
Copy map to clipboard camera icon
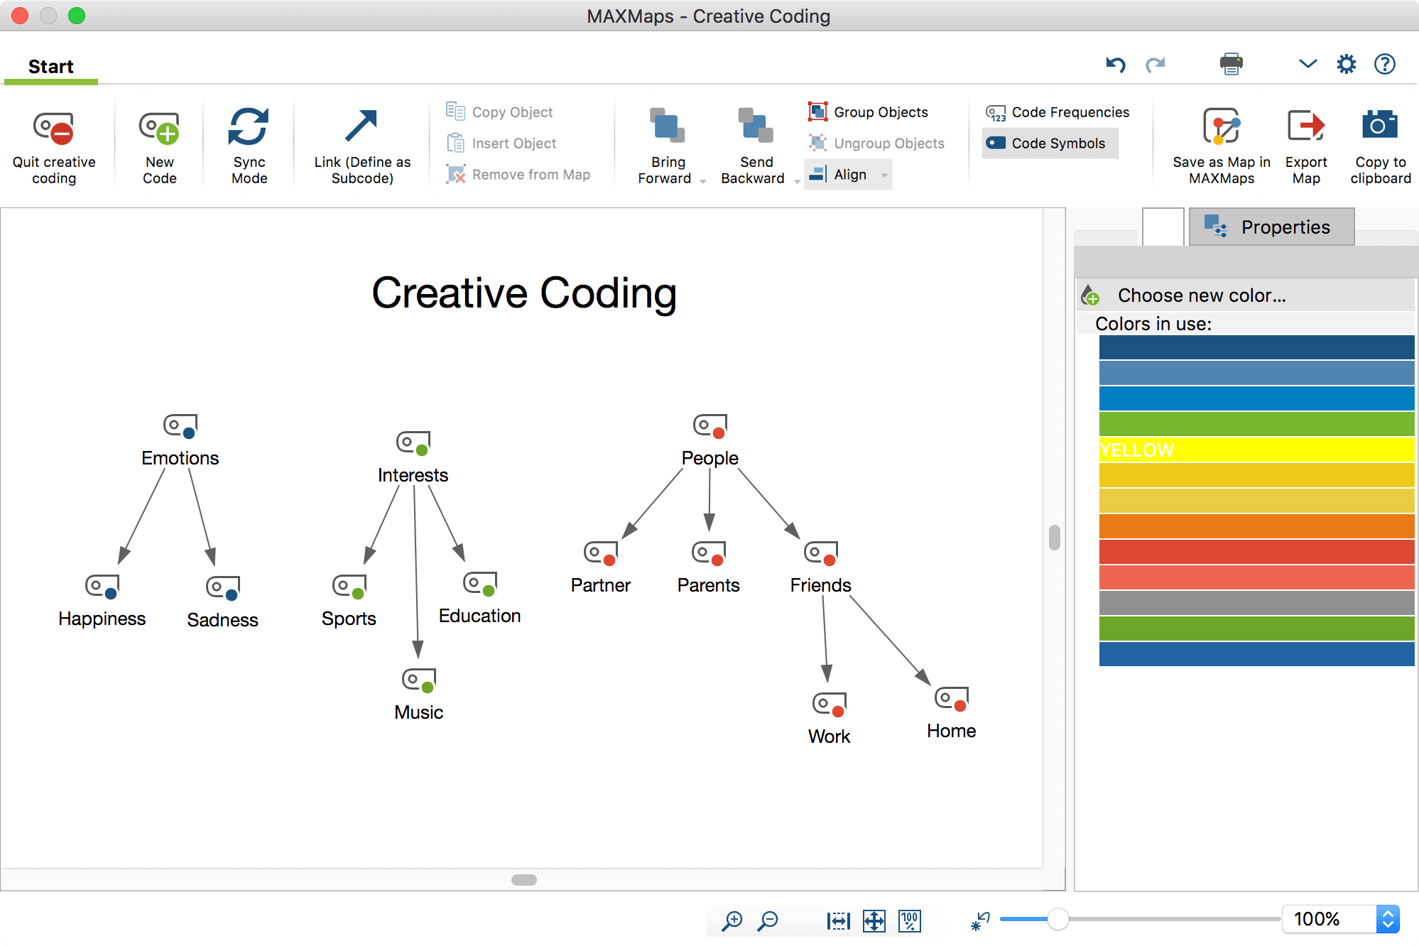tap(1379, 126)
